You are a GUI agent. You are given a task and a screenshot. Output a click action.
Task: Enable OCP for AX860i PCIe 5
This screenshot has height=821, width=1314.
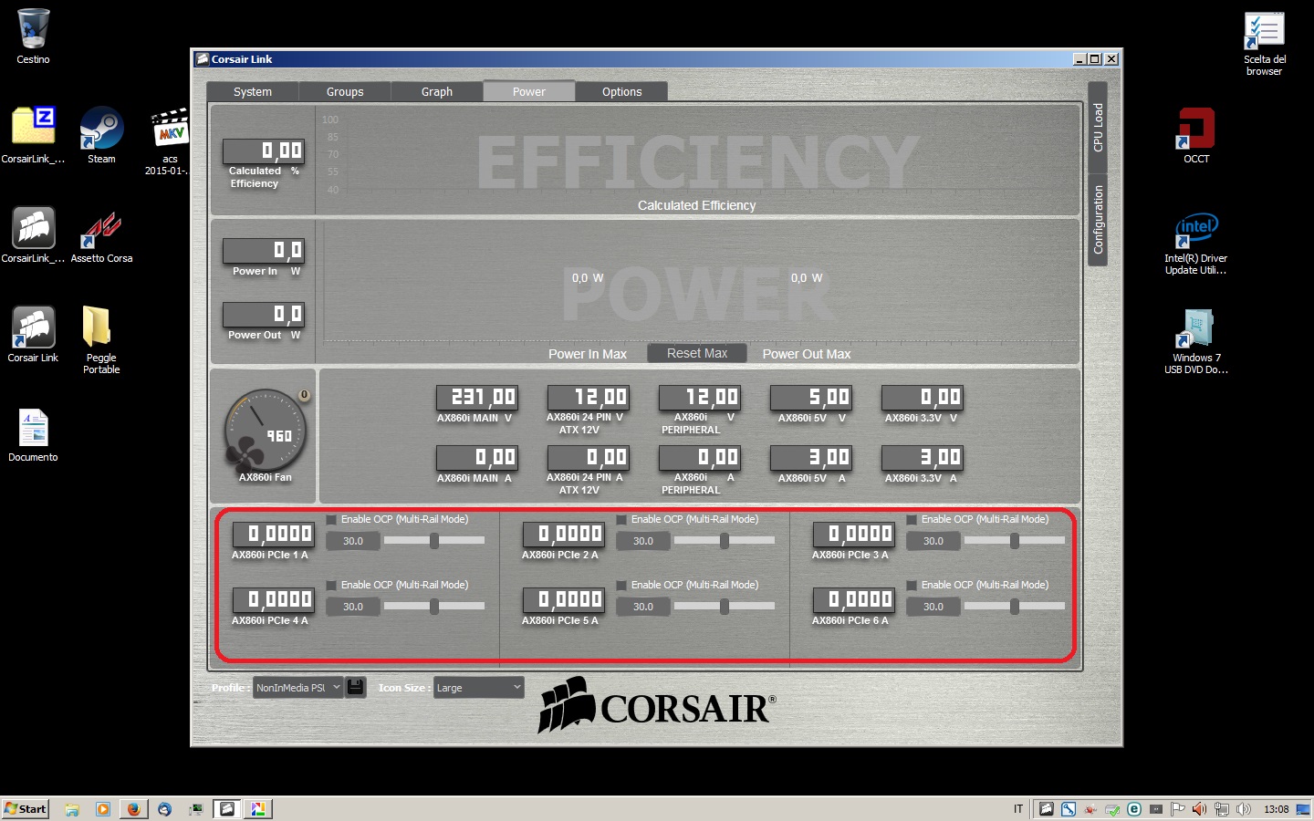tap(621, 586)
